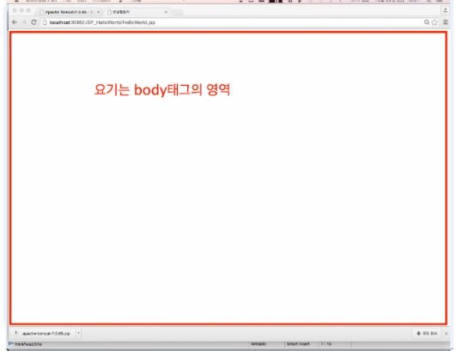Click the body tag area red text
This screenshot has height=351, width=457.
click(x=162, y=89)
